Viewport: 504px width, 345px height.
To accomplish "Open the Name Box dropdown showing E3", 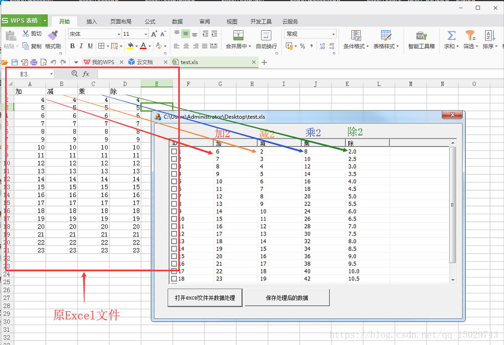I will 51,74.
